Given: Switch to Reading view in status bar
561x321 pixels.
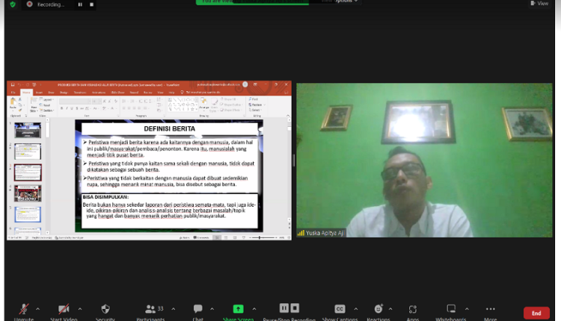Looking at the screenshot, I should click(x=235, y=237).
